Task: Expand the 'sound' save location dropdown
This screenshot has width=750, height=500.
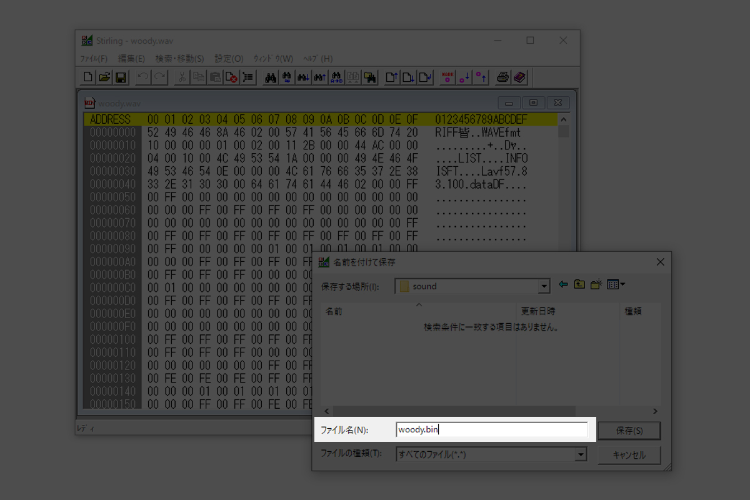Action: tap(544, 286)
